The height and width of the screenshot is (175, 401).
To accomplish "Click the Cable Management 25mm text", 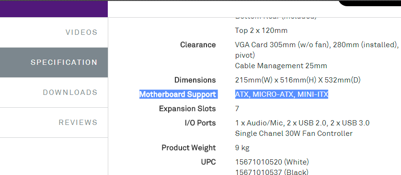I will (x=281, y=66).
